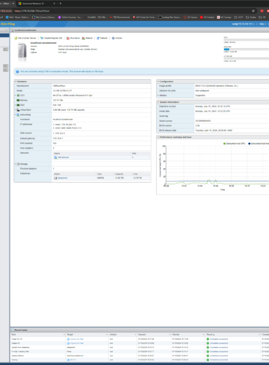Click the Virtual flash icon
Image resolution: width=269 pixels, height=365 pixels.
(18, 110)
